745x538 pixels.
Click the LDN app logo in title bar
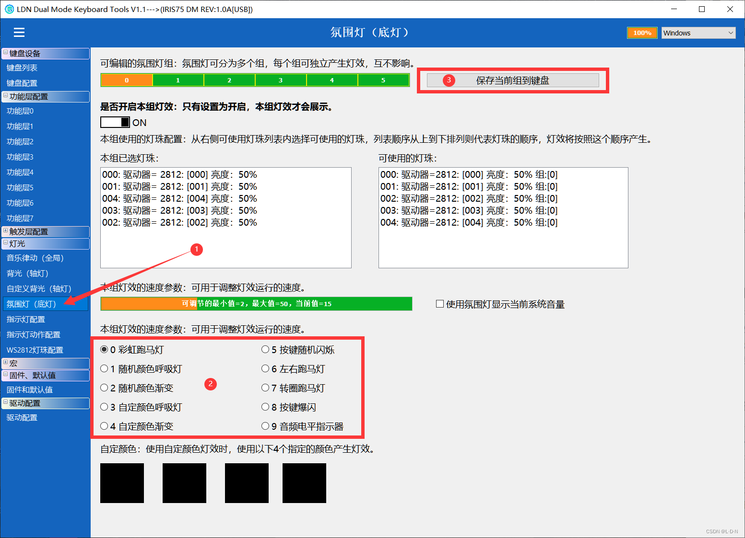[x=9, y=9]
